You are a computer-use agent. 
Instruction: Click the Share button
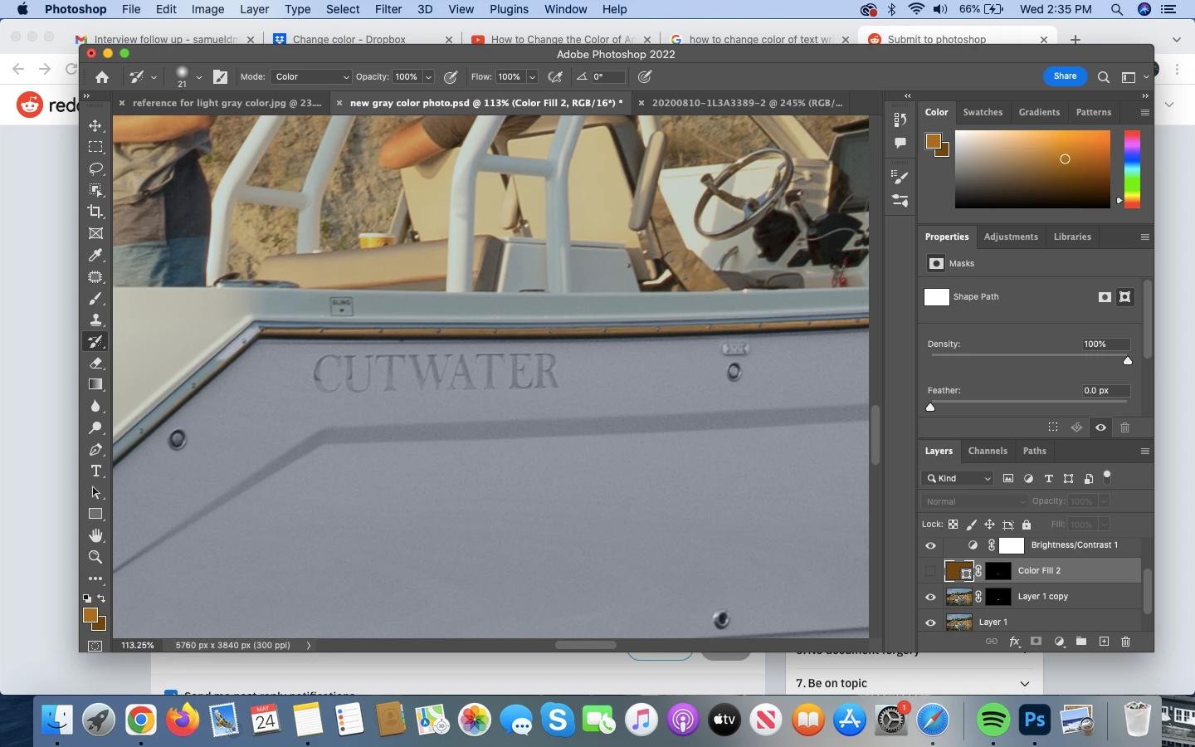pos(1065,76)
